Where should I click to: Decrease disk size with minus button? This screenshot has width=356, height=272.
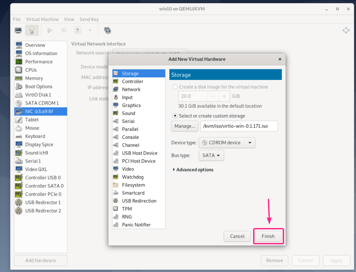213,96
